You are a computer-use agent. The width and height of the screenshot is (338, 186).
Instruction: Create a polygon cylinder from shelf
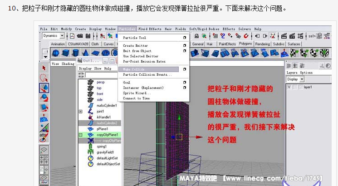75,53
